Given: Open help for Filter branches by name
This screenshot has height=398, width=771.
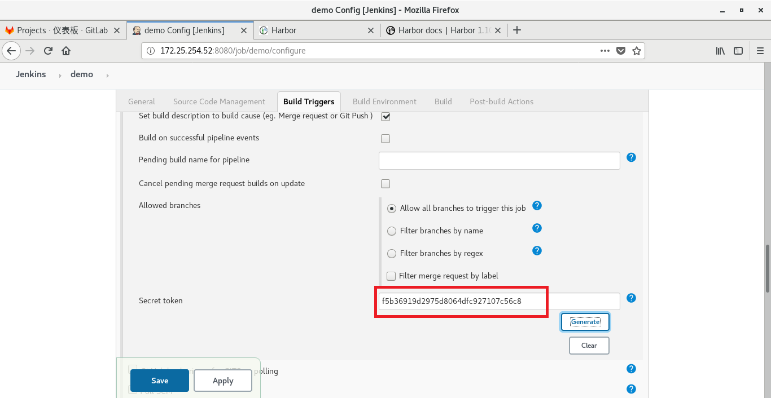Looking at the screenshot, I should click(x=537, y=228).
